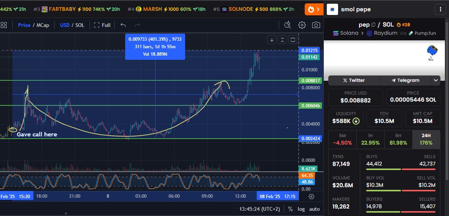Screen dimensions: 449x216
Task: Switch chart to Price mode
Action: (x=24, y=25)
